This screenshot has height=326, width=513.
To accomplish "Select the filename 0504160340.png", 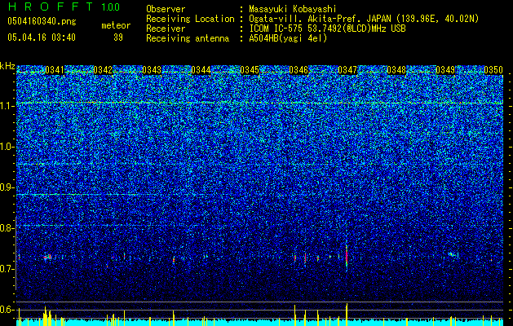I will pyautogui.click(x=42, y=22).
